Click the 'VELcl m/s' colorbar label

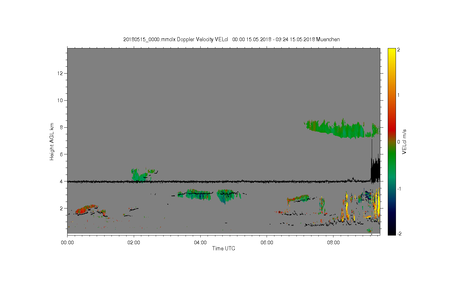404,141
